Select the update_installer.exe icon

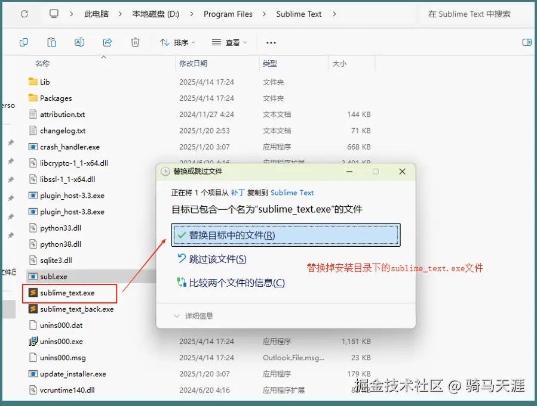point(33,374)
